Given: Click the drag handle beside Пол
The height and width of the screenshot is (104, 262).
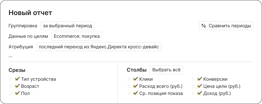Looking at the screenshot, I should pos(11,93).
